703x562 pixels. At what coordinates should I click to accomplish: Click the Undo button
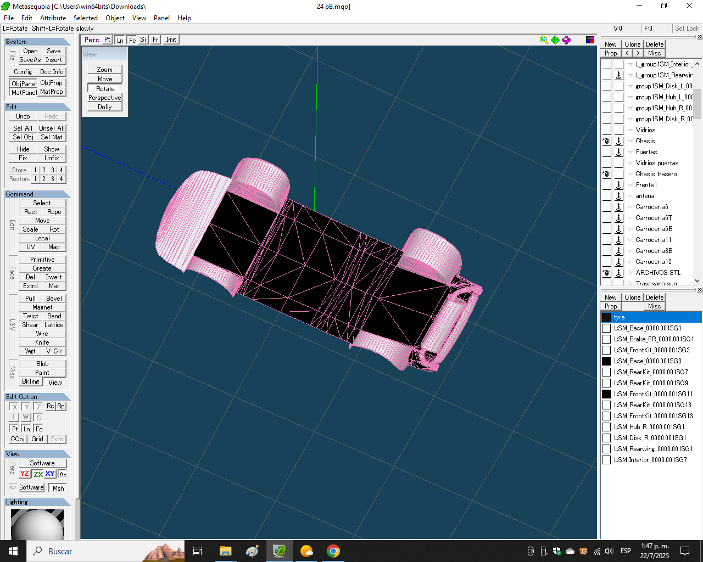pos(23,116)
